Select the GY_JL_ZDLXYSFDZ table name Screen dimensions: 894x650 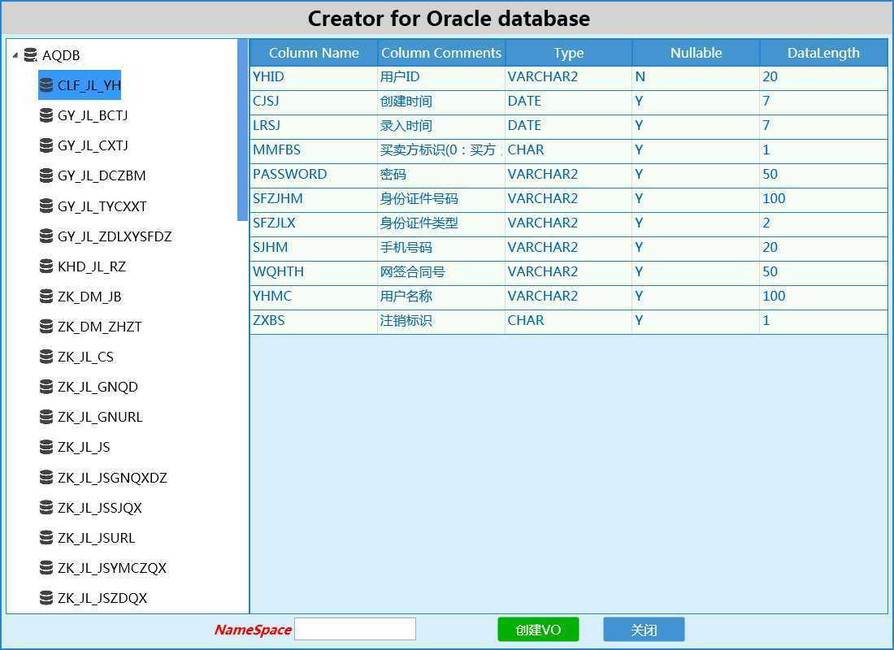pos(115,236)
